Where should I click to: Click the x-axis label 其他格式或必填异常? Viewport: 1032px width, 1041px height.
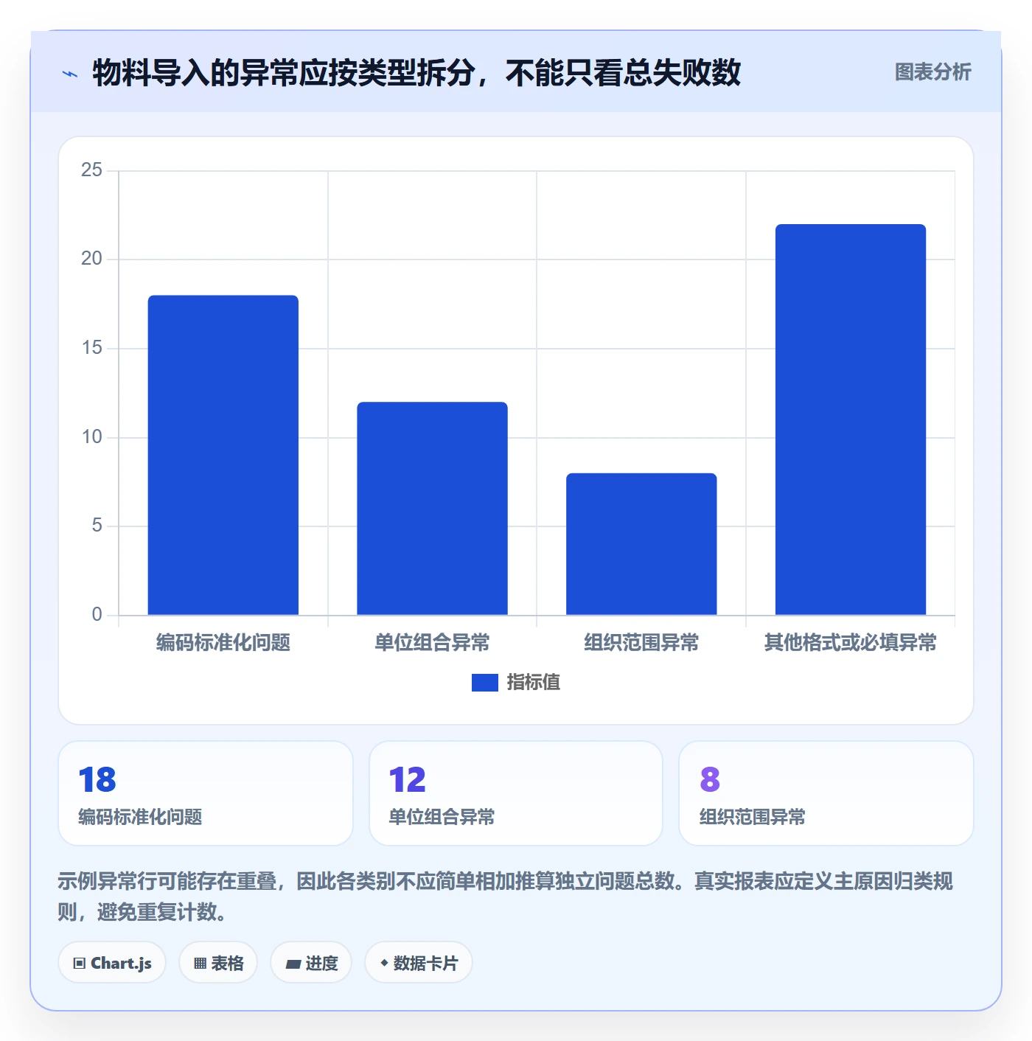click(x=851, y=643)
